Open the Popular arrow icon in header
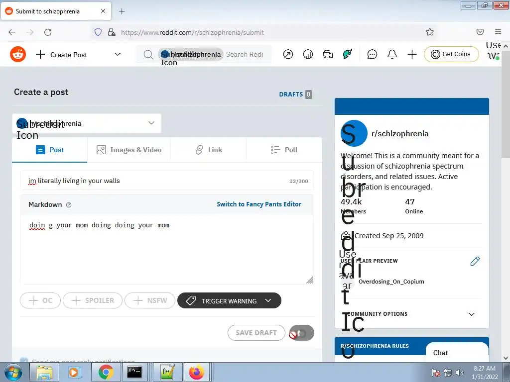This screenshot has width=510, height=382. click(288, 54)
